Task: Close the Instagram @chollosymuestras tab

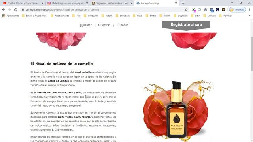Action: 87,3
